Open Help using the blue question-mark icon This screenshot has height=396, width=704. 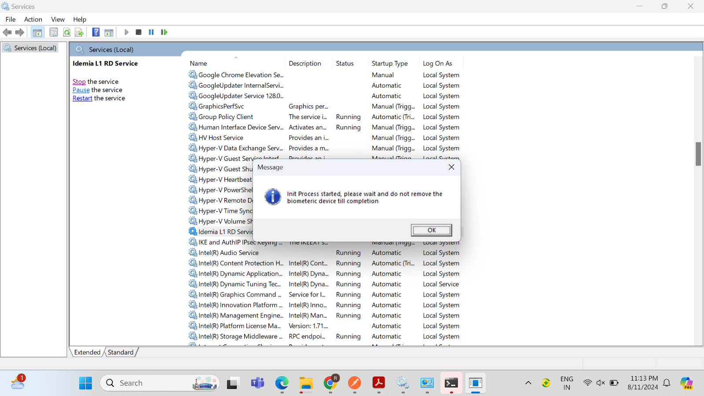click(96, 32)
